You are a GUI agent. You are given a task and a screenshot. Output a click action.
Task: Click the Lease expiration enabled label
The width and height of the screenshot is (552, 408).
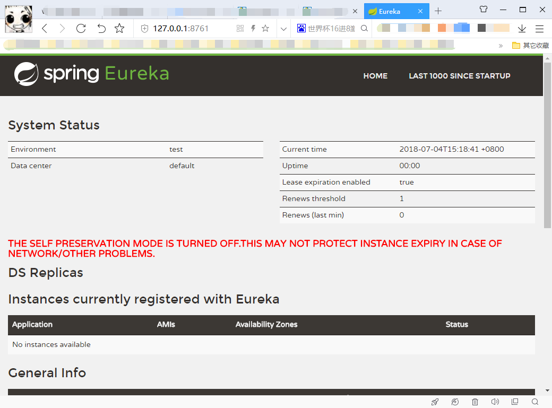coord(326,183)
